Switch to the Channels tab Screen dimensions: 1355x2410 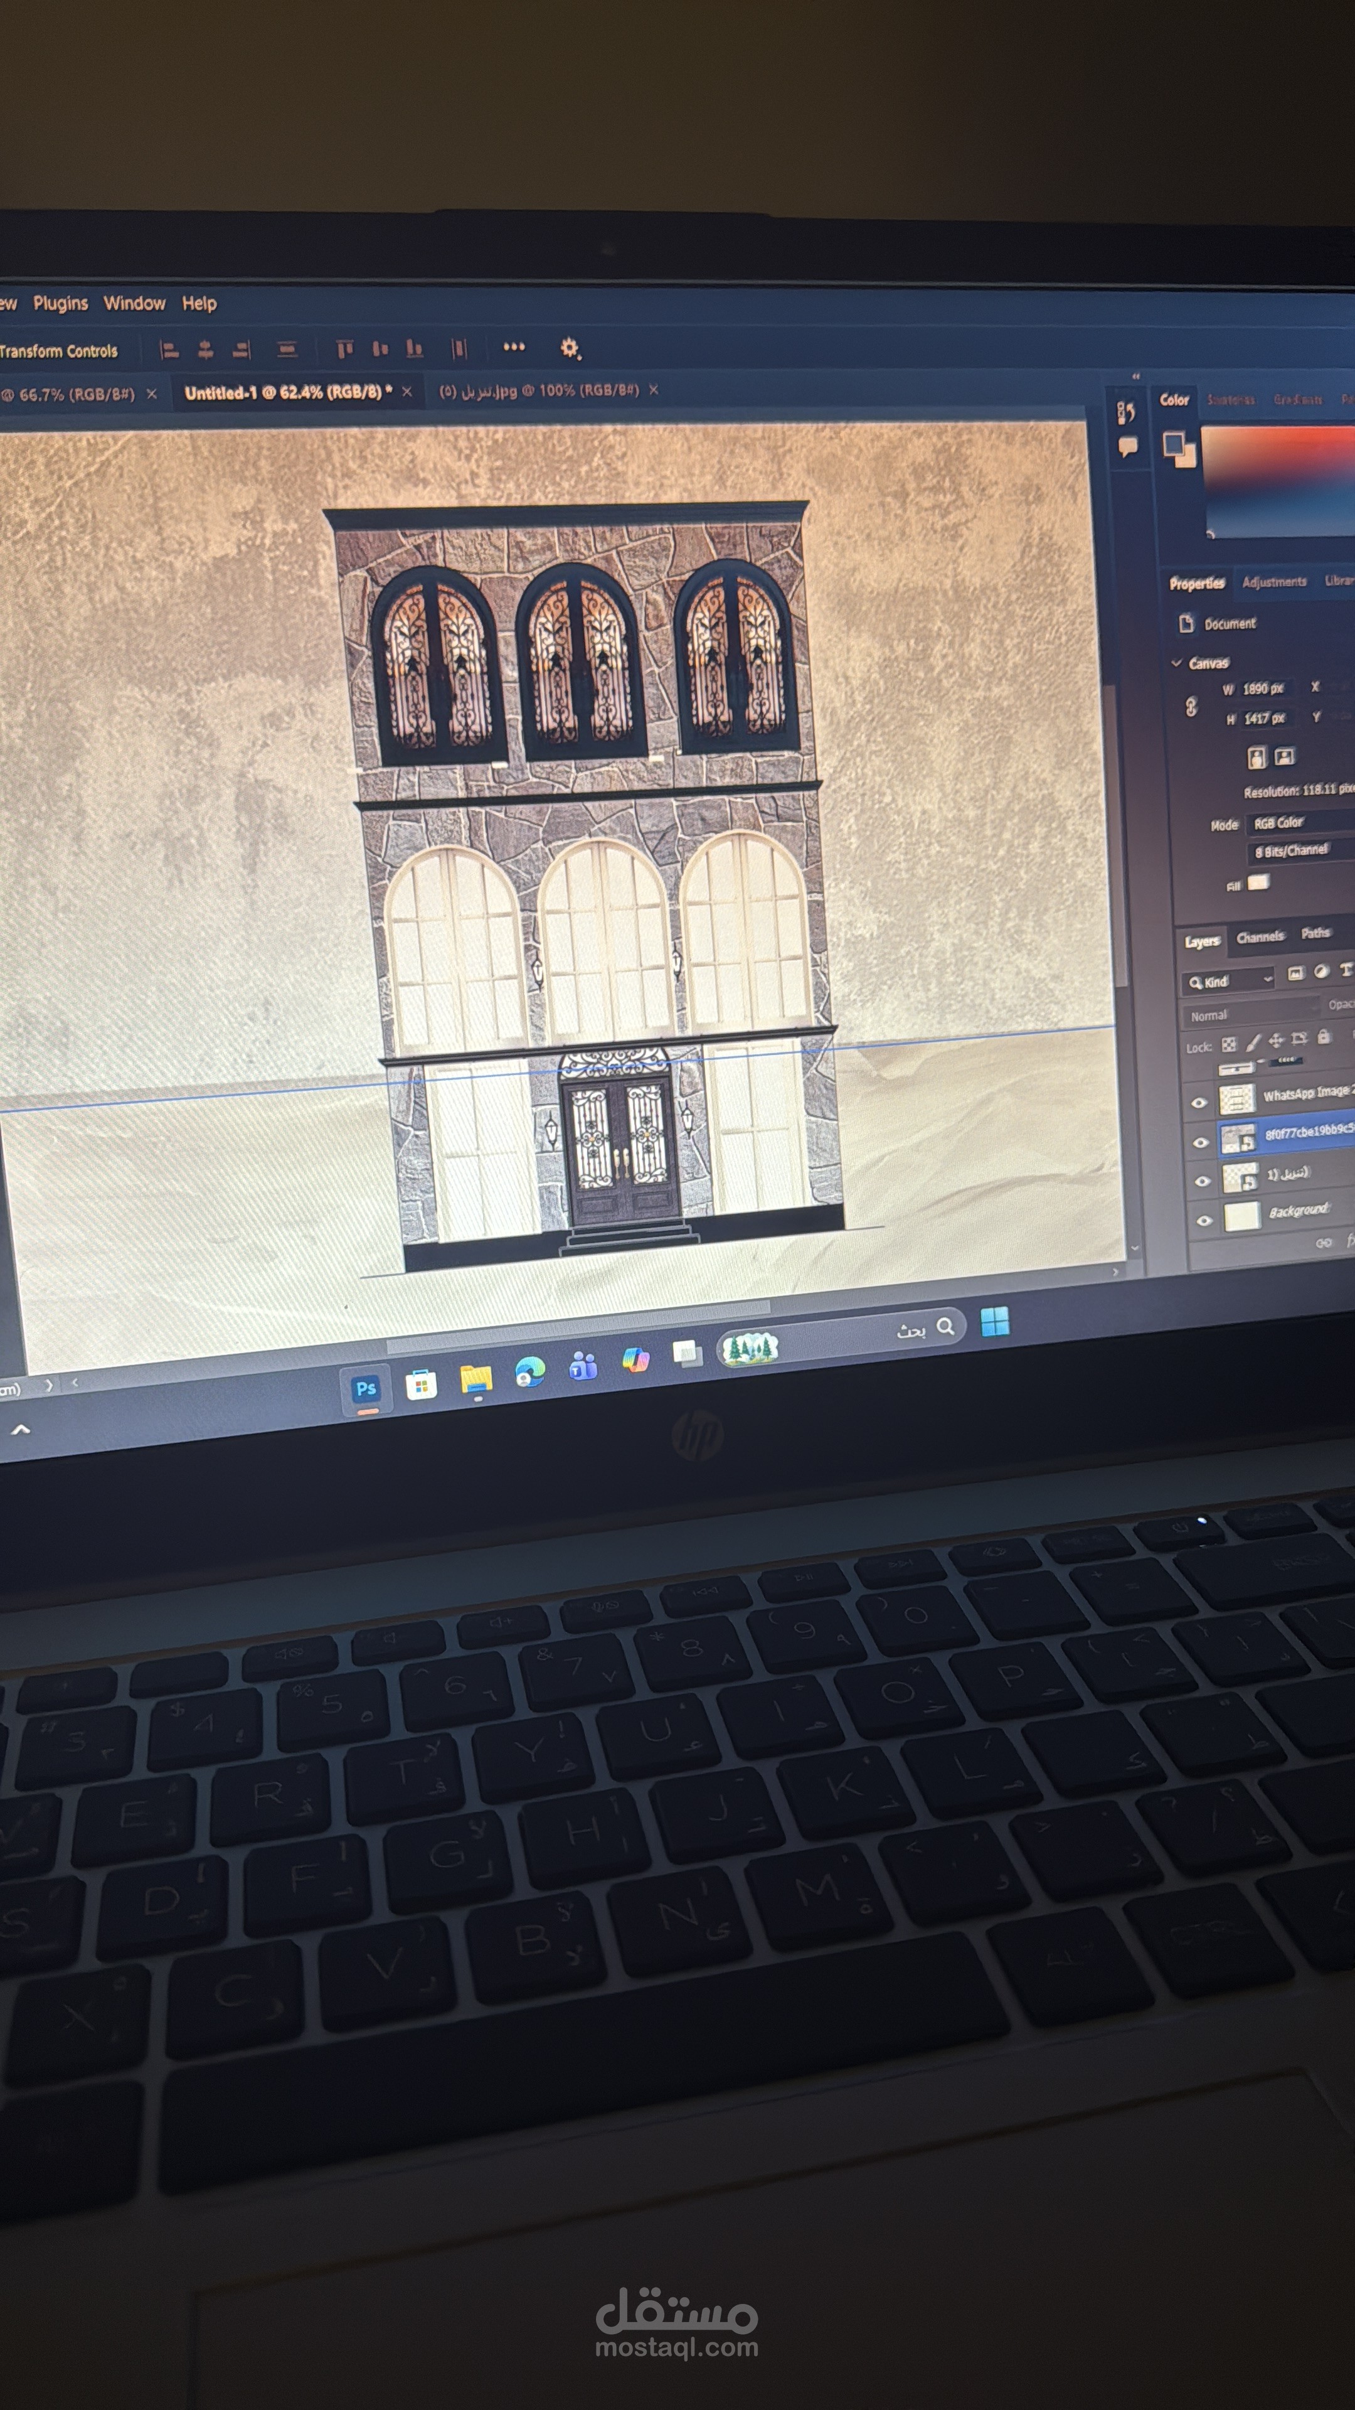tap(1260, 936)
